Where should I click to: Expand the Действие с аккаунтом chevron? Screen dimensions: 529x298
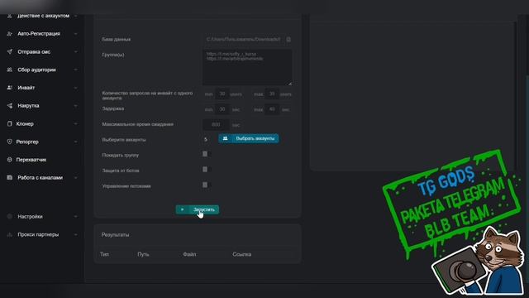75,16
